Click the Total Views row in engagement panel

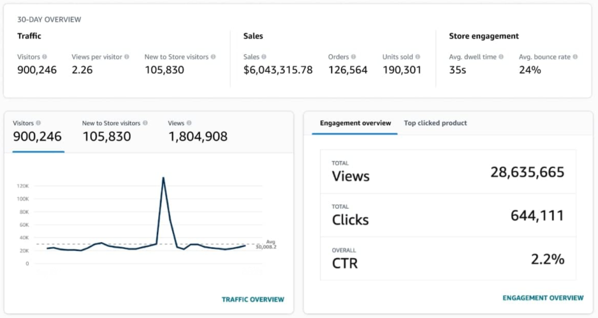coord(448,171)
